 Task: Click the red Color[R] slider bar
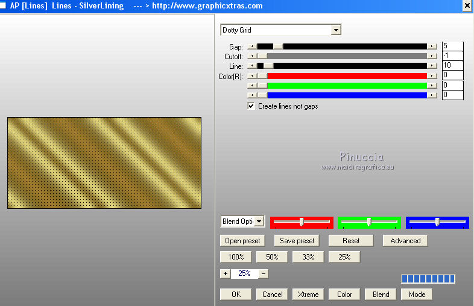[x=341, y=75]
